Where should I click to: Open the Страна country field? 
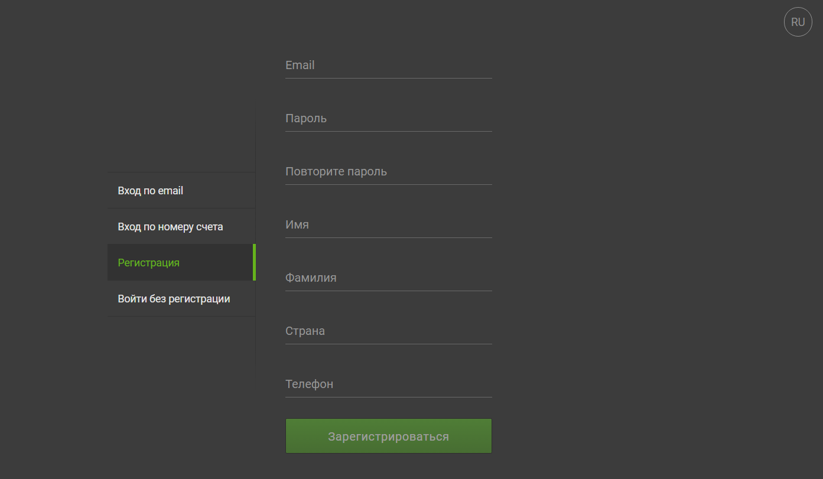click(389, 331)
